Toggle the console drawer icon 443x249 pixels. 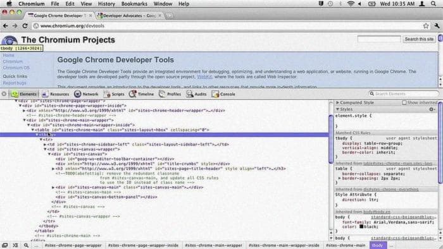(15, 245)
